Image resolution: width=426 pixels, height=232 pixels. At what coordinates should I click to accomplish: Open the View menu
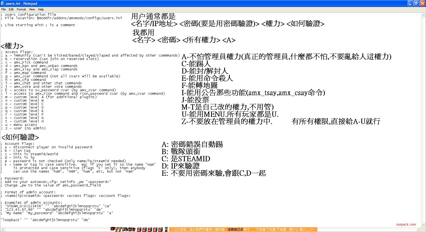tap(32, 9)
